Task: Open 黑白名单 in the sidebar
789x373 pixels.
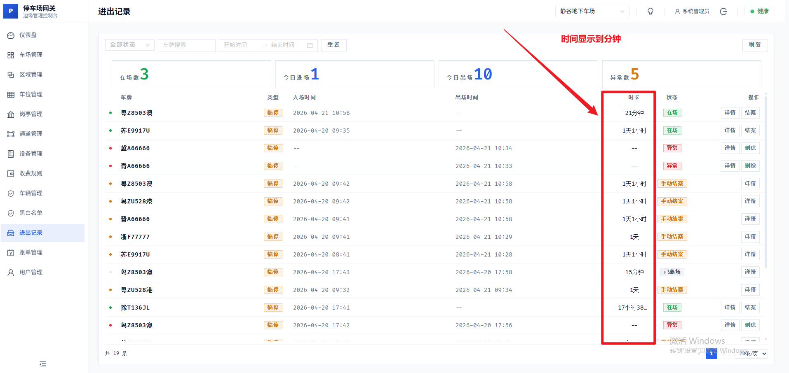Action: point(31,213)
